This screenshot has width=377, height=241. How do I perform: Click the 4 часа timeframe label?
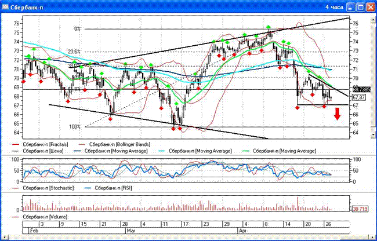coord(335,7)
